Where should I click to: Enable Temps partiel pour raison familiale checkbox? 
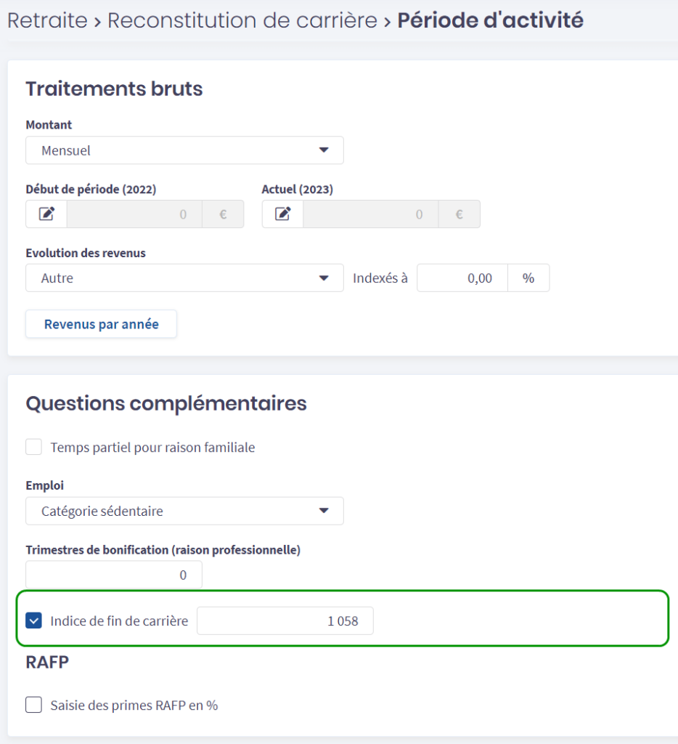34,448
